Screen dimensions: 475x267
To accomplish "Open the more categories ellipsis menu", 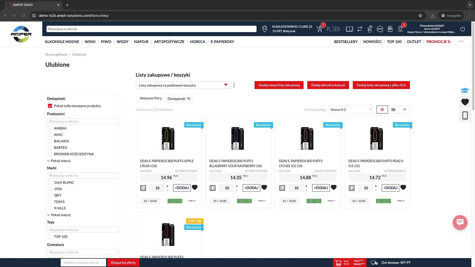I will pos(461,42).
